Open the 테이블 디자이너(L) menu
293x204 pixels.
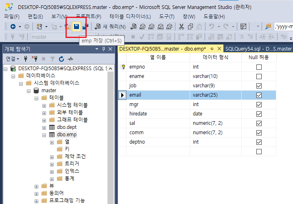[x=130, y=17]
